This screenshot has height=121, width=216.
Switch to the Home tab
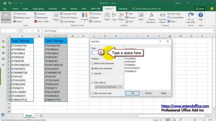point(15,9)
